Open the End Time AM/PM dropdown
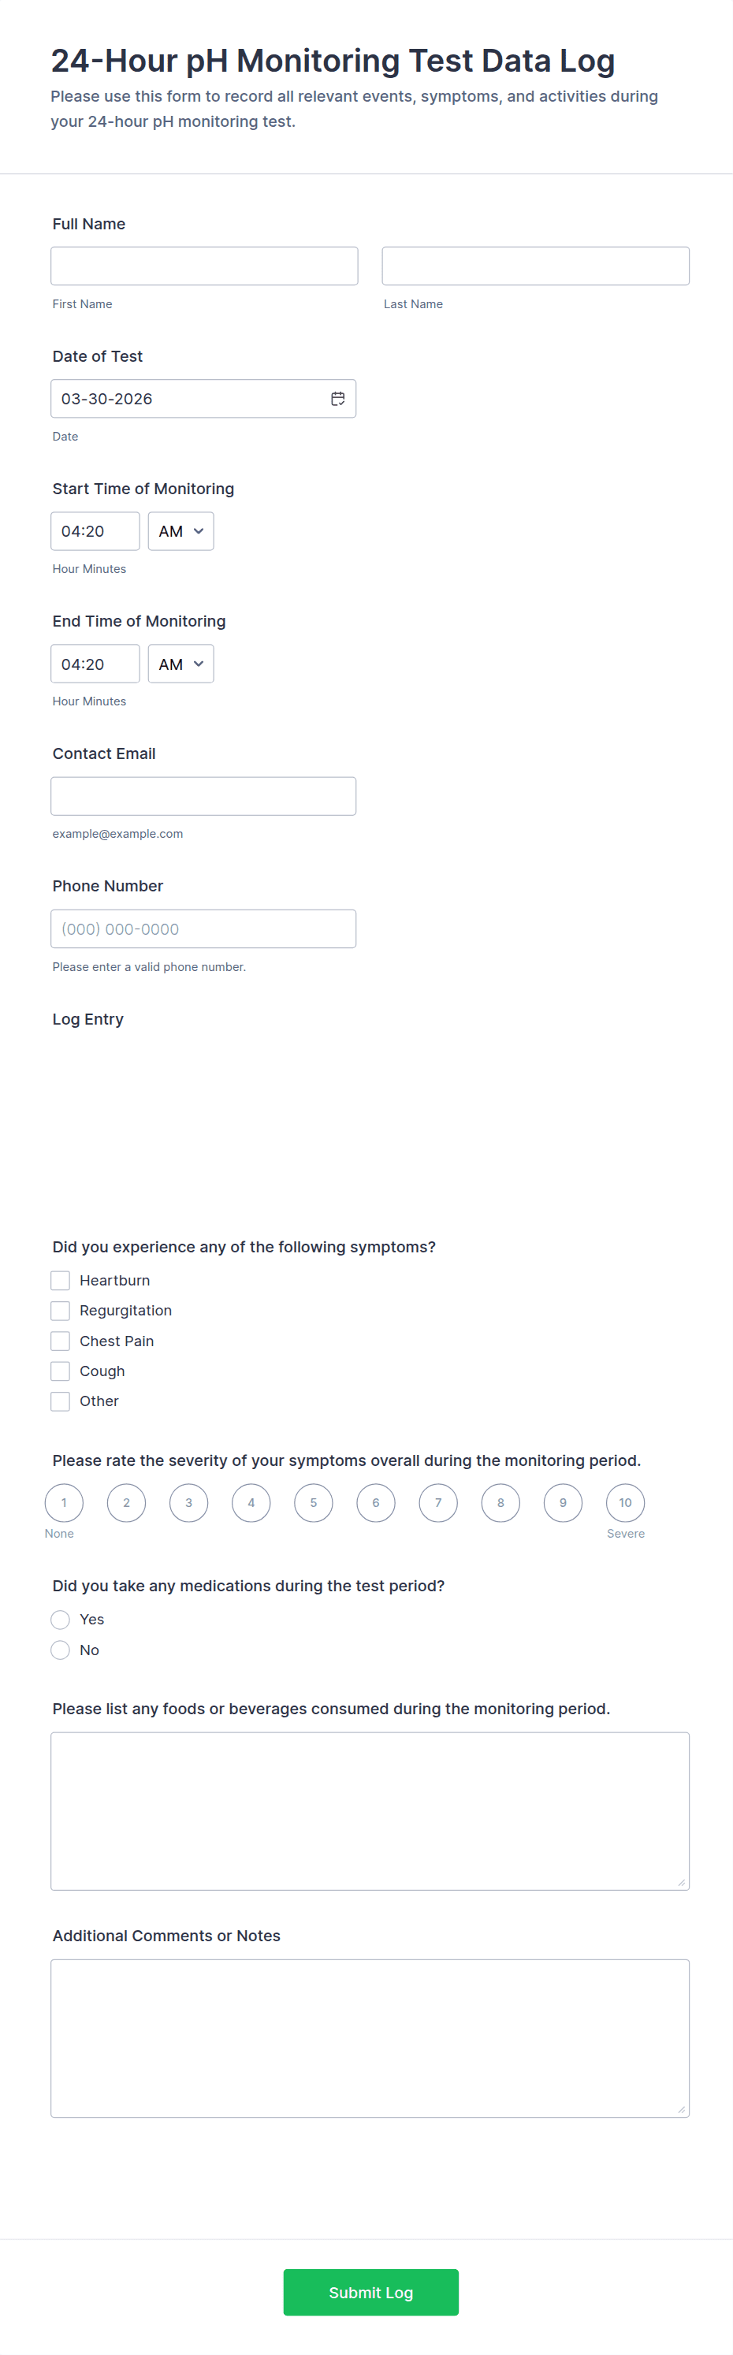This screenshot has height=2355, width=733. tap(180, 663)
